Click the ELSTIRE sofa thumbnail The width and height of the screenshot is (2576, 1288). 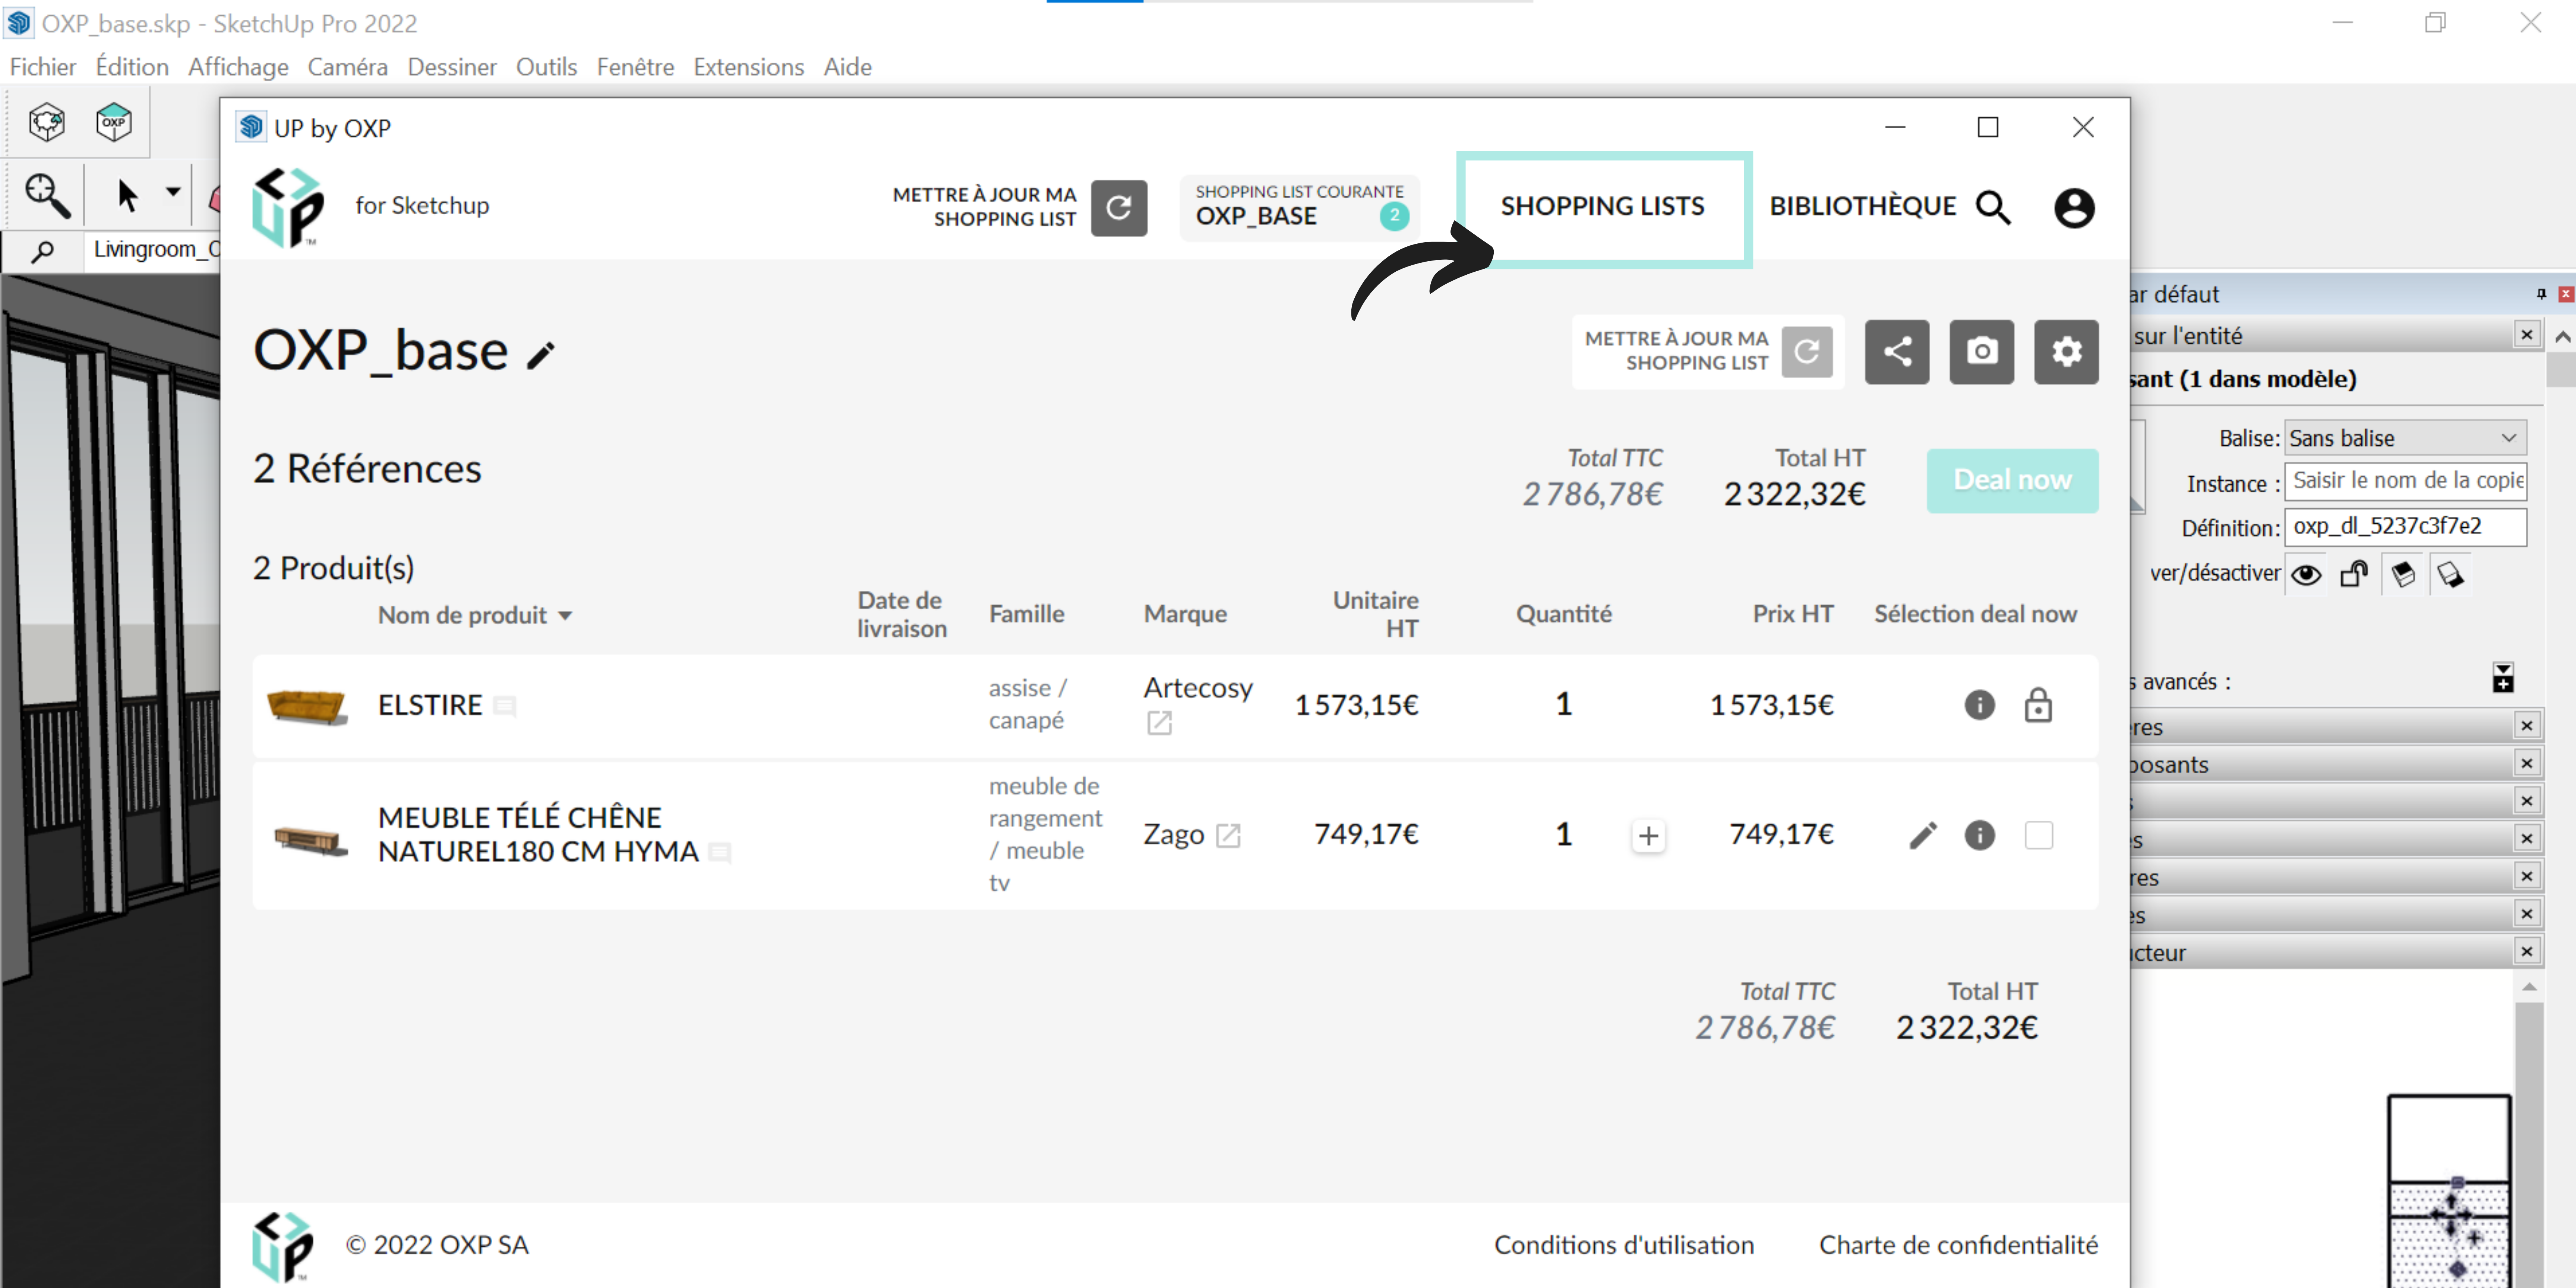click(307, 706)
